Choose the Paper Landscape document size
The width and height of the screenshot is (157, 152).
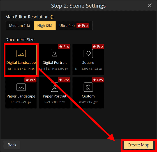click(21, 93)
